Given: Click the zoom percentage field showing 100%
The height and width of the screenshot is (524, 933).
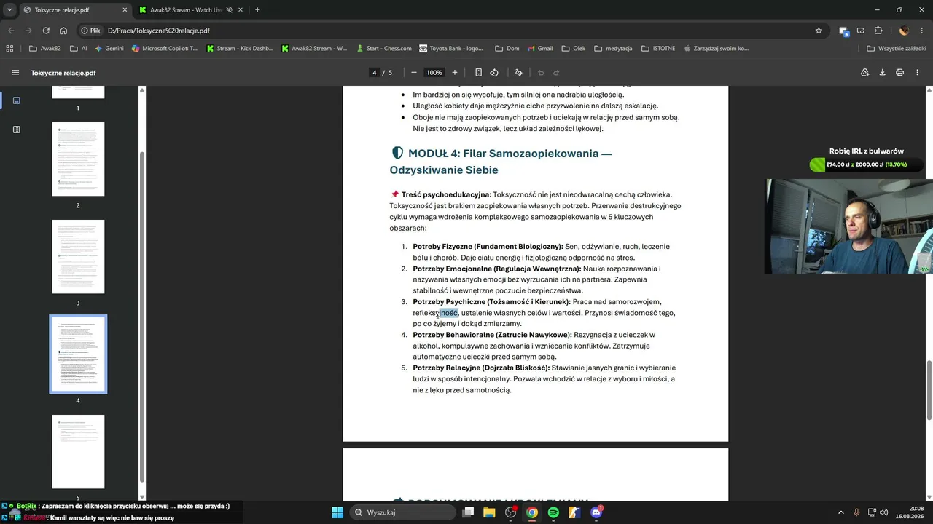Looking at the screenshot, I should tap(434, 73).
